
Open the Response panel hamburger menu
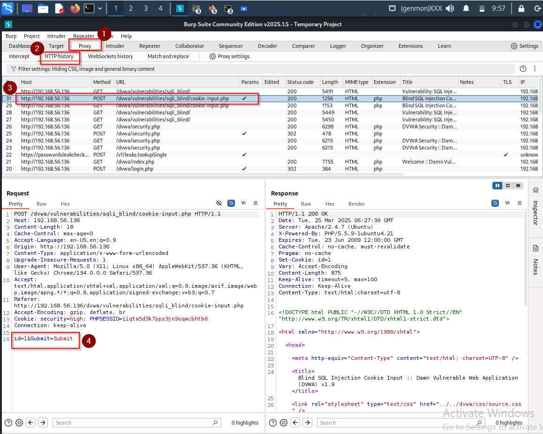520,203
